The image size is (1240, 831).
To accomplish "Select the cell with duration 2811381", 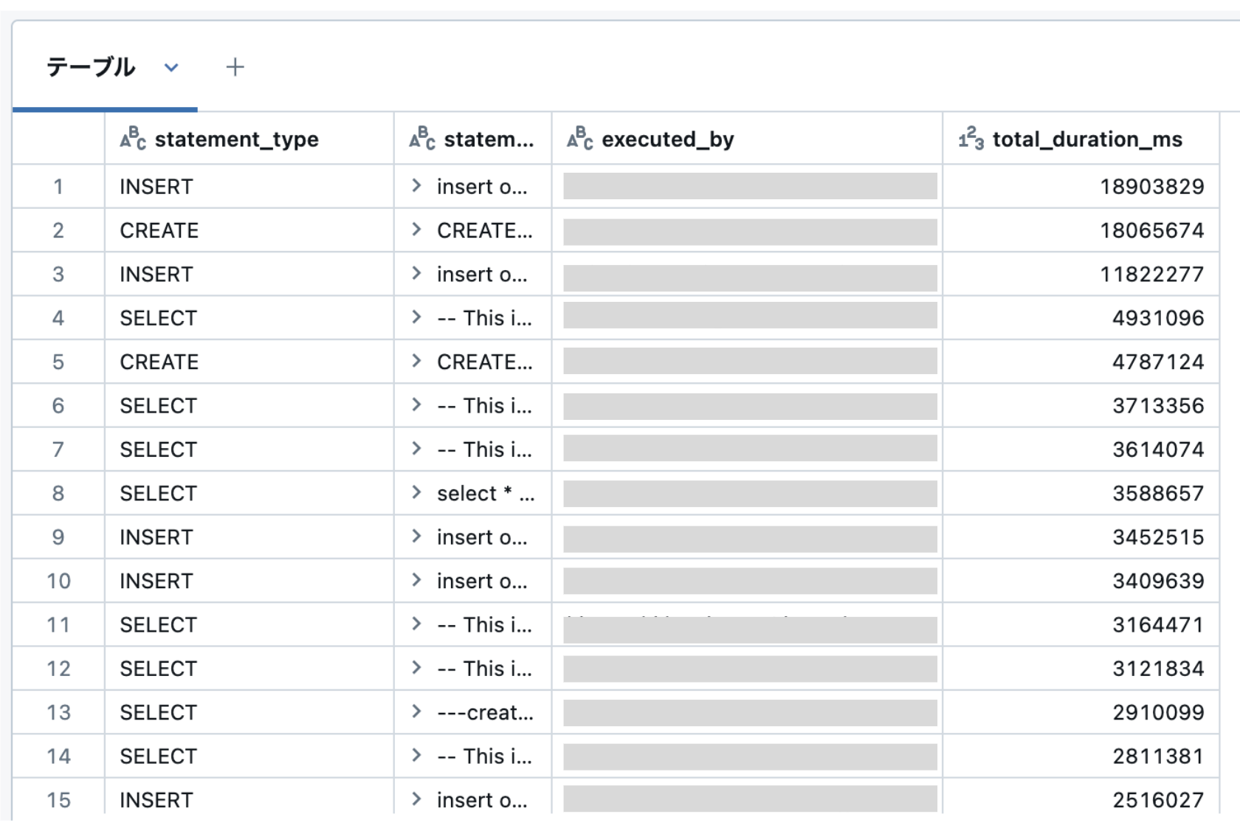I will [x=1081, y=756].
